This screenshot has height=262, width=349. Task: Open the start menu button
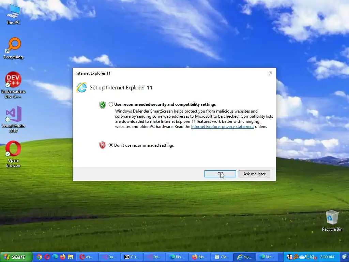[x=16, y=257]
